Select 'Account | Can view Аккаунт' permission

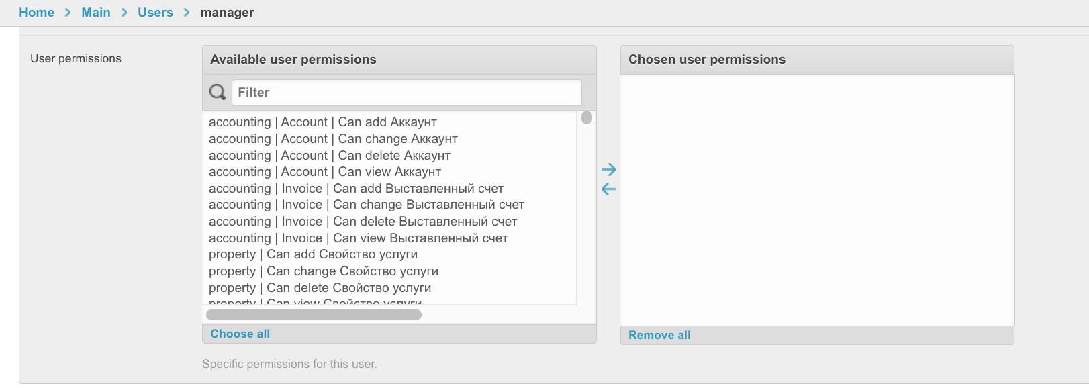325,172
